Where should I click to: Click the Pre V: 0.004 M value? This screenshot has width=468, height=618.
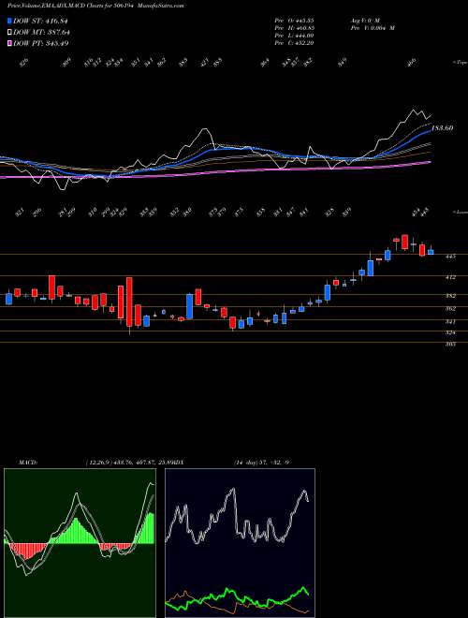click(x=373, y=27)
